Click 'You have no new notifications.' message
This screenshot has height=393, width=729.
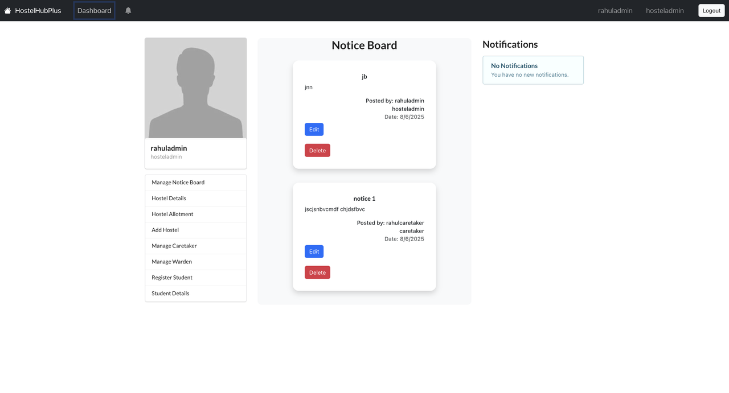[530, 75]
